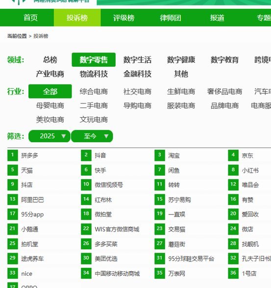Filter by 综合电商 industry

click(x=94, y=91)
